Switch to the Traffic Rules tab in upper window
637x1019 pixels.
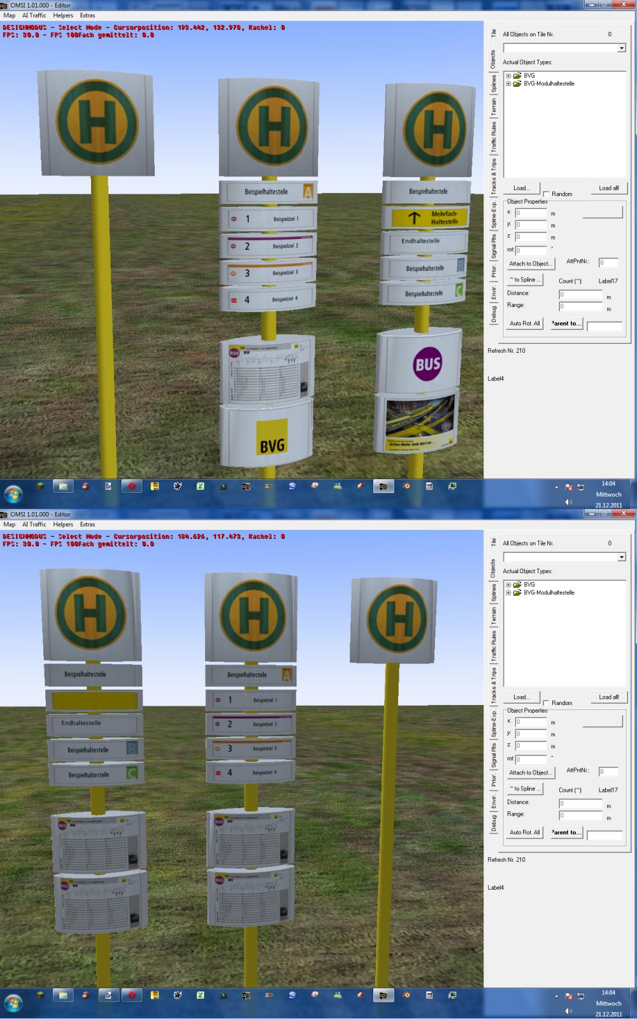493,137
